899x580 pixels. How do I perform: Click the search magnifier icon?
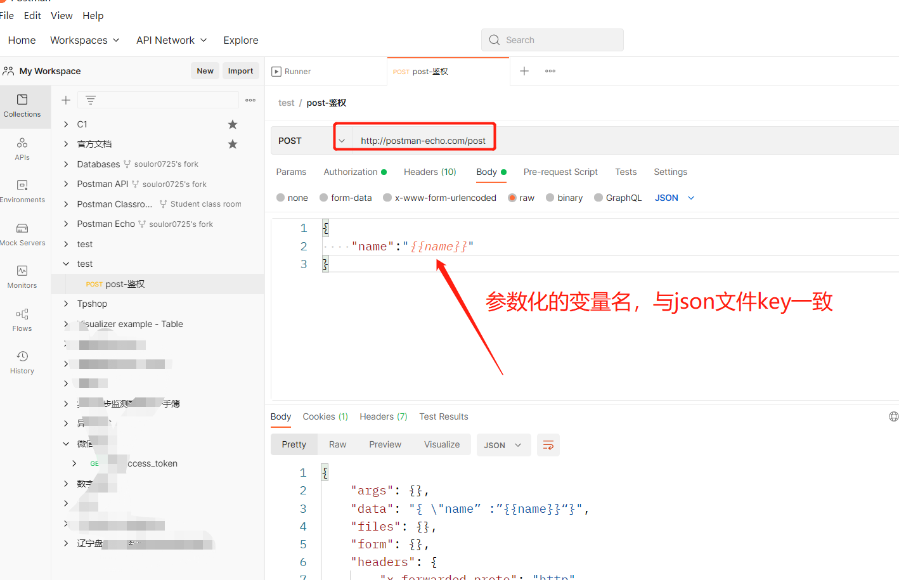[495, 40]
